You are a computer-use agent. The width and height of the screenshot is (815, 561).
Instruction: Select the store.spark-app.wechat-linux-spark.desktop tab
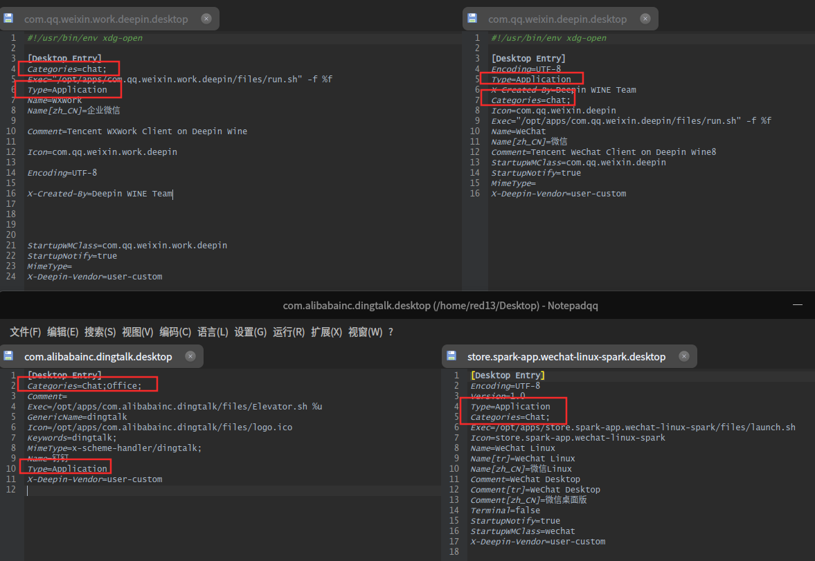[x=566, y=357]
